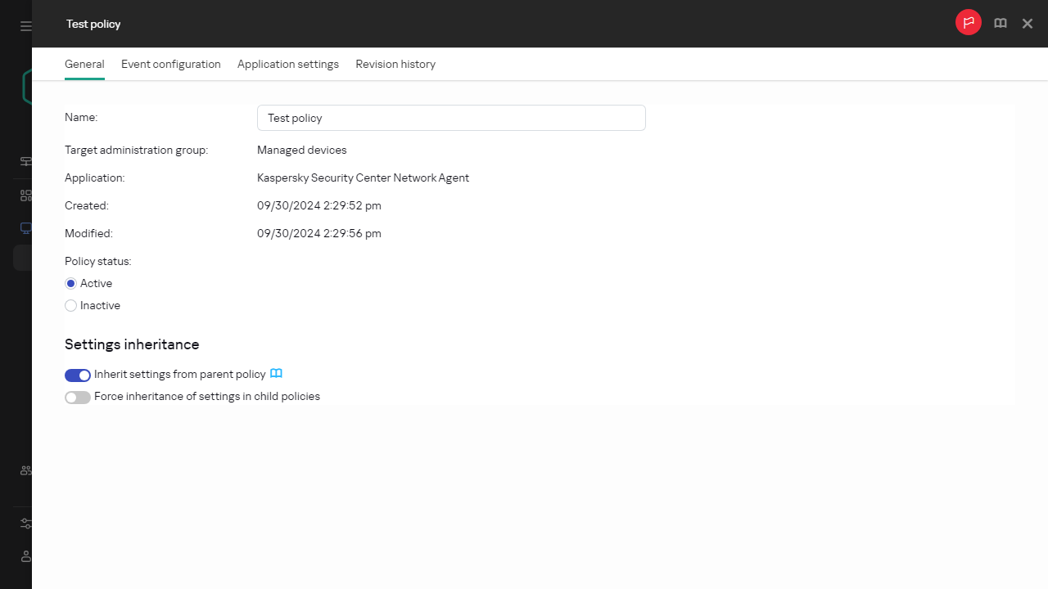Set policy status to Inactive
The height and width of the screenshot is (589, 1048).
(71, 305)
